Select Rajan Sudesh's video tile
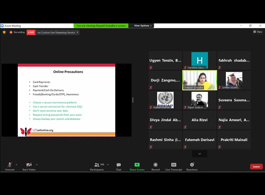This screenshot has width=265, height=195. pyautogui.click(x=200, y=100)
